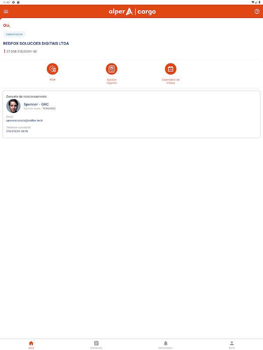
Task: Open the Apólice Vigente icon
Action: pyautogui.click(x=112, y=69)
